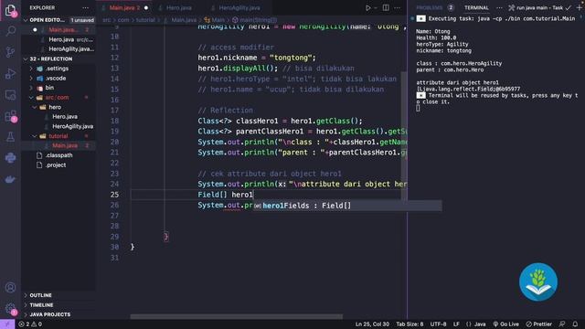
Task: Collapse the tutorial folder
Action: click(x=35, y=136)
